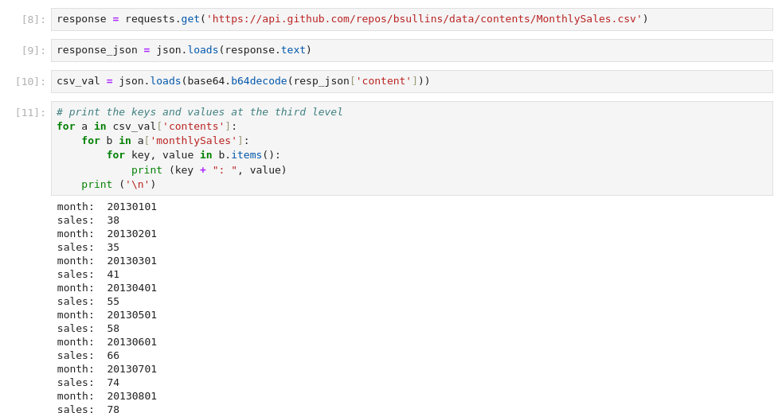This screenshot has height=413, width=778.
Task: Place cursor on 'monthlySales' string in loop
Action: click(194, 141)
